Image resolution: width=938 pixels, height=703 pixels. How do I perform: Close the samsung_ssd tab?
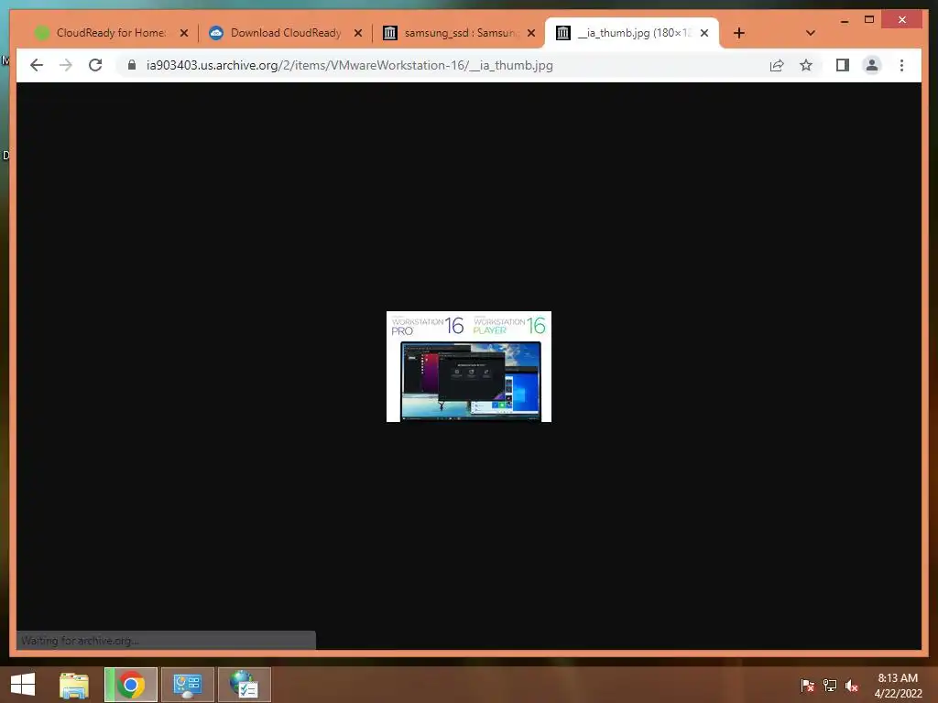[x=531, y=33]
